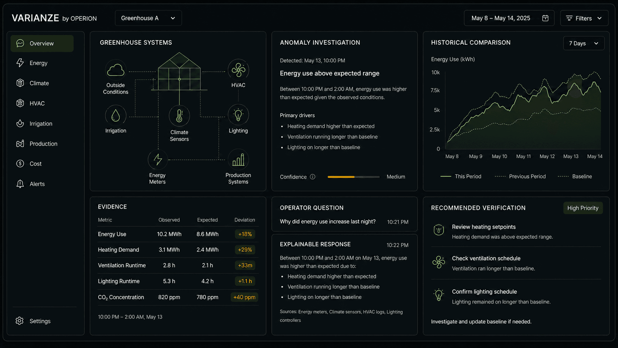
Task: Click the VARIANZE by OPERION logo
Action: coord(54,18)
